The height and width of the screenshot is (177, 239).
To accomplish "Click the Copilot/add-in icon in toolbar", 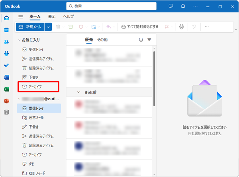I will (182, 27).
